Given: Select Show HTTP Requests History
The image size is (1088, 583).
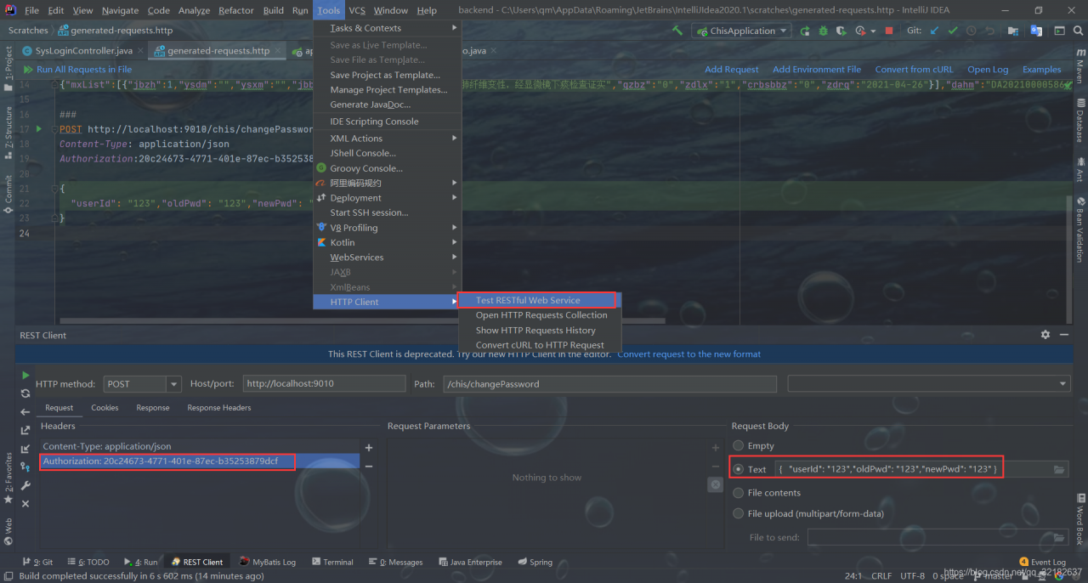Looking at the screenshot, I should click(540, 331).
